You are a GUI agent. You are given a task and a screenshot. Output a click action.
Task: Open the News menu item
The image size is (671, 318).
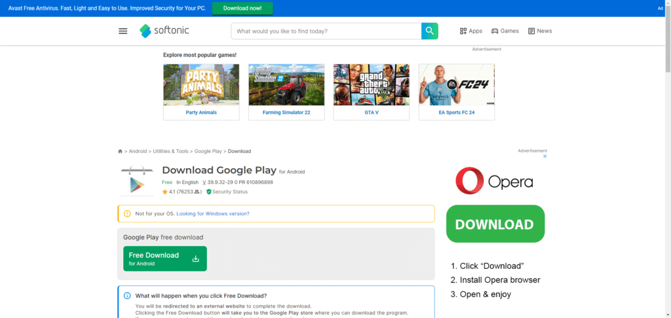click(x=540, y=31)
